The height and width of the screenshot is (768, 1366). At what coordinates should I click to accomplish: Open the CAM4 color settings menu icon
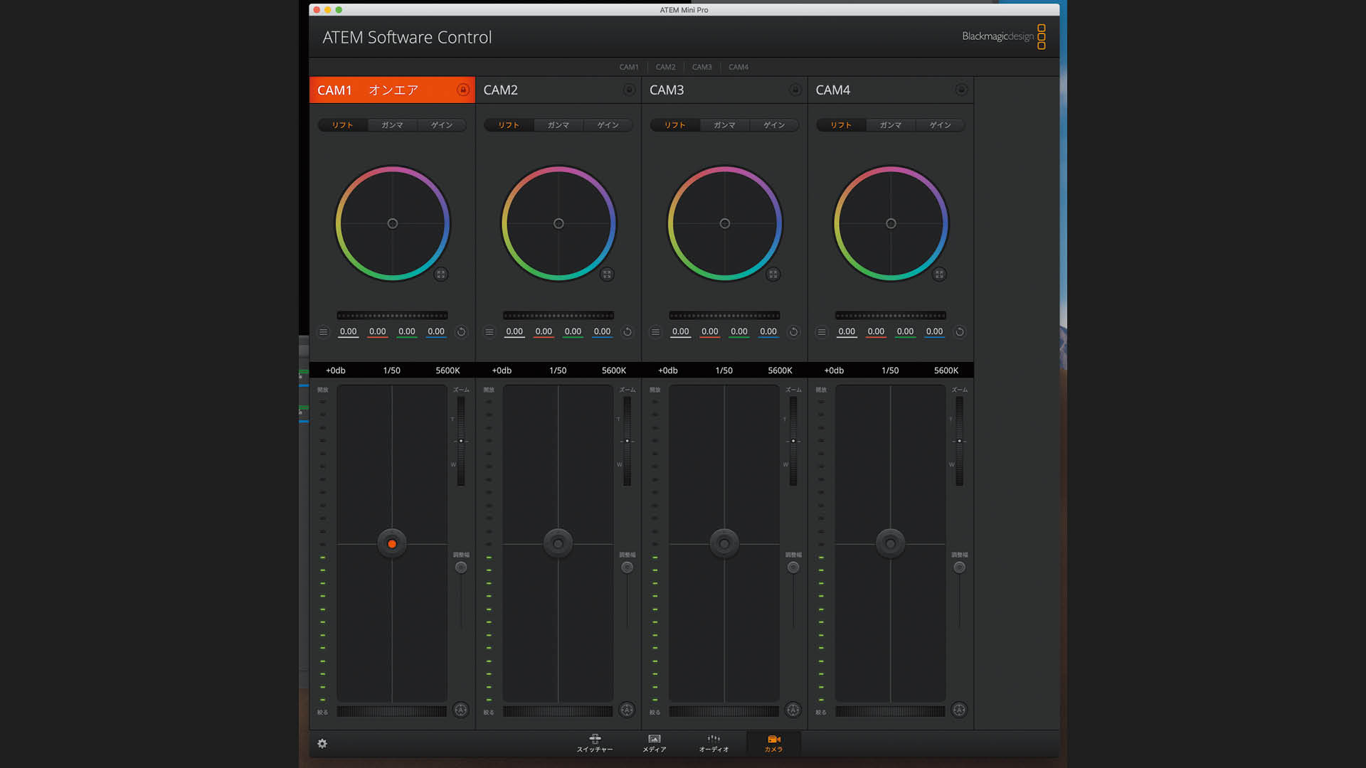click(x=822, y=332)
